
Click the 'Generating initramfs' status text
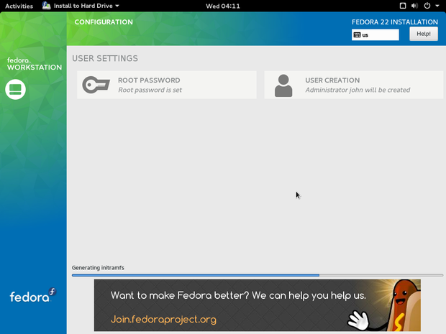click(98, 268)
